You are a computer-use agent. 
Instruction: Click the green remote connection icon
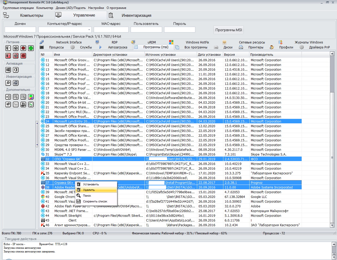coord(31,104)
